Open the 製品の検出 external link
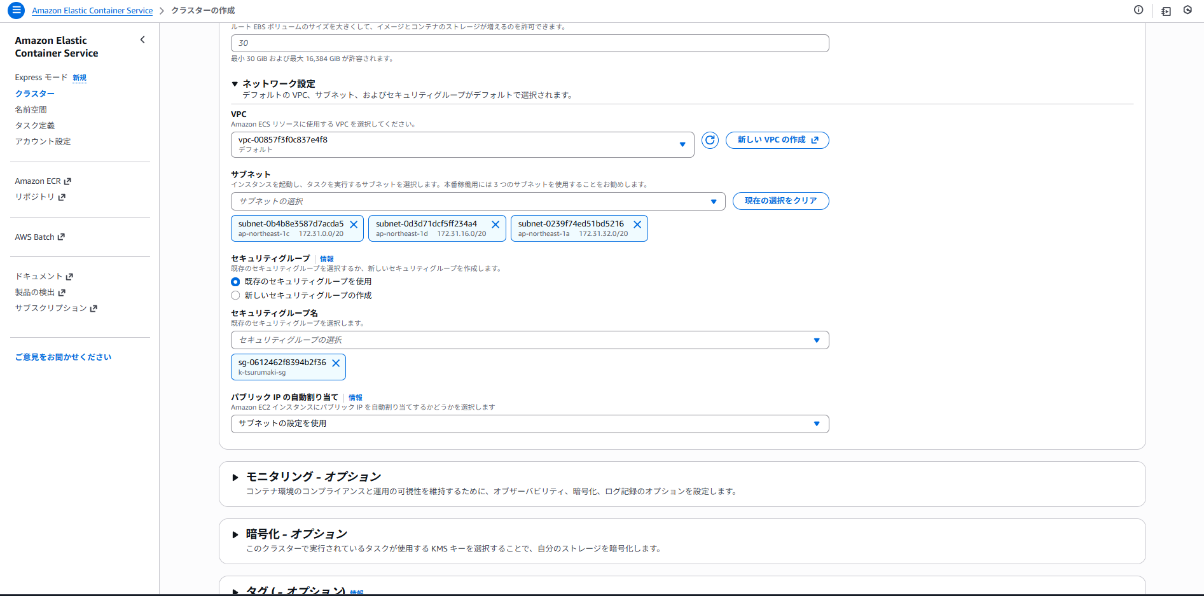 click(41, 292)
